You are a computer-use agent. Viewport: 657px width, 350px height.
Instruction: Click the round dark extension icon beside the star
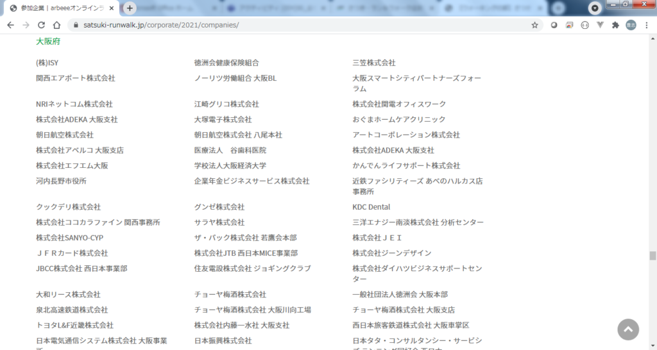tap(554, 25)
